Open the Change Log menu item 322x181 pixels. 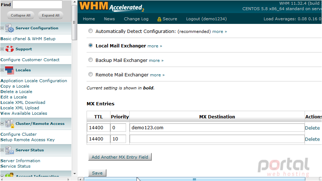coord(136,19)
